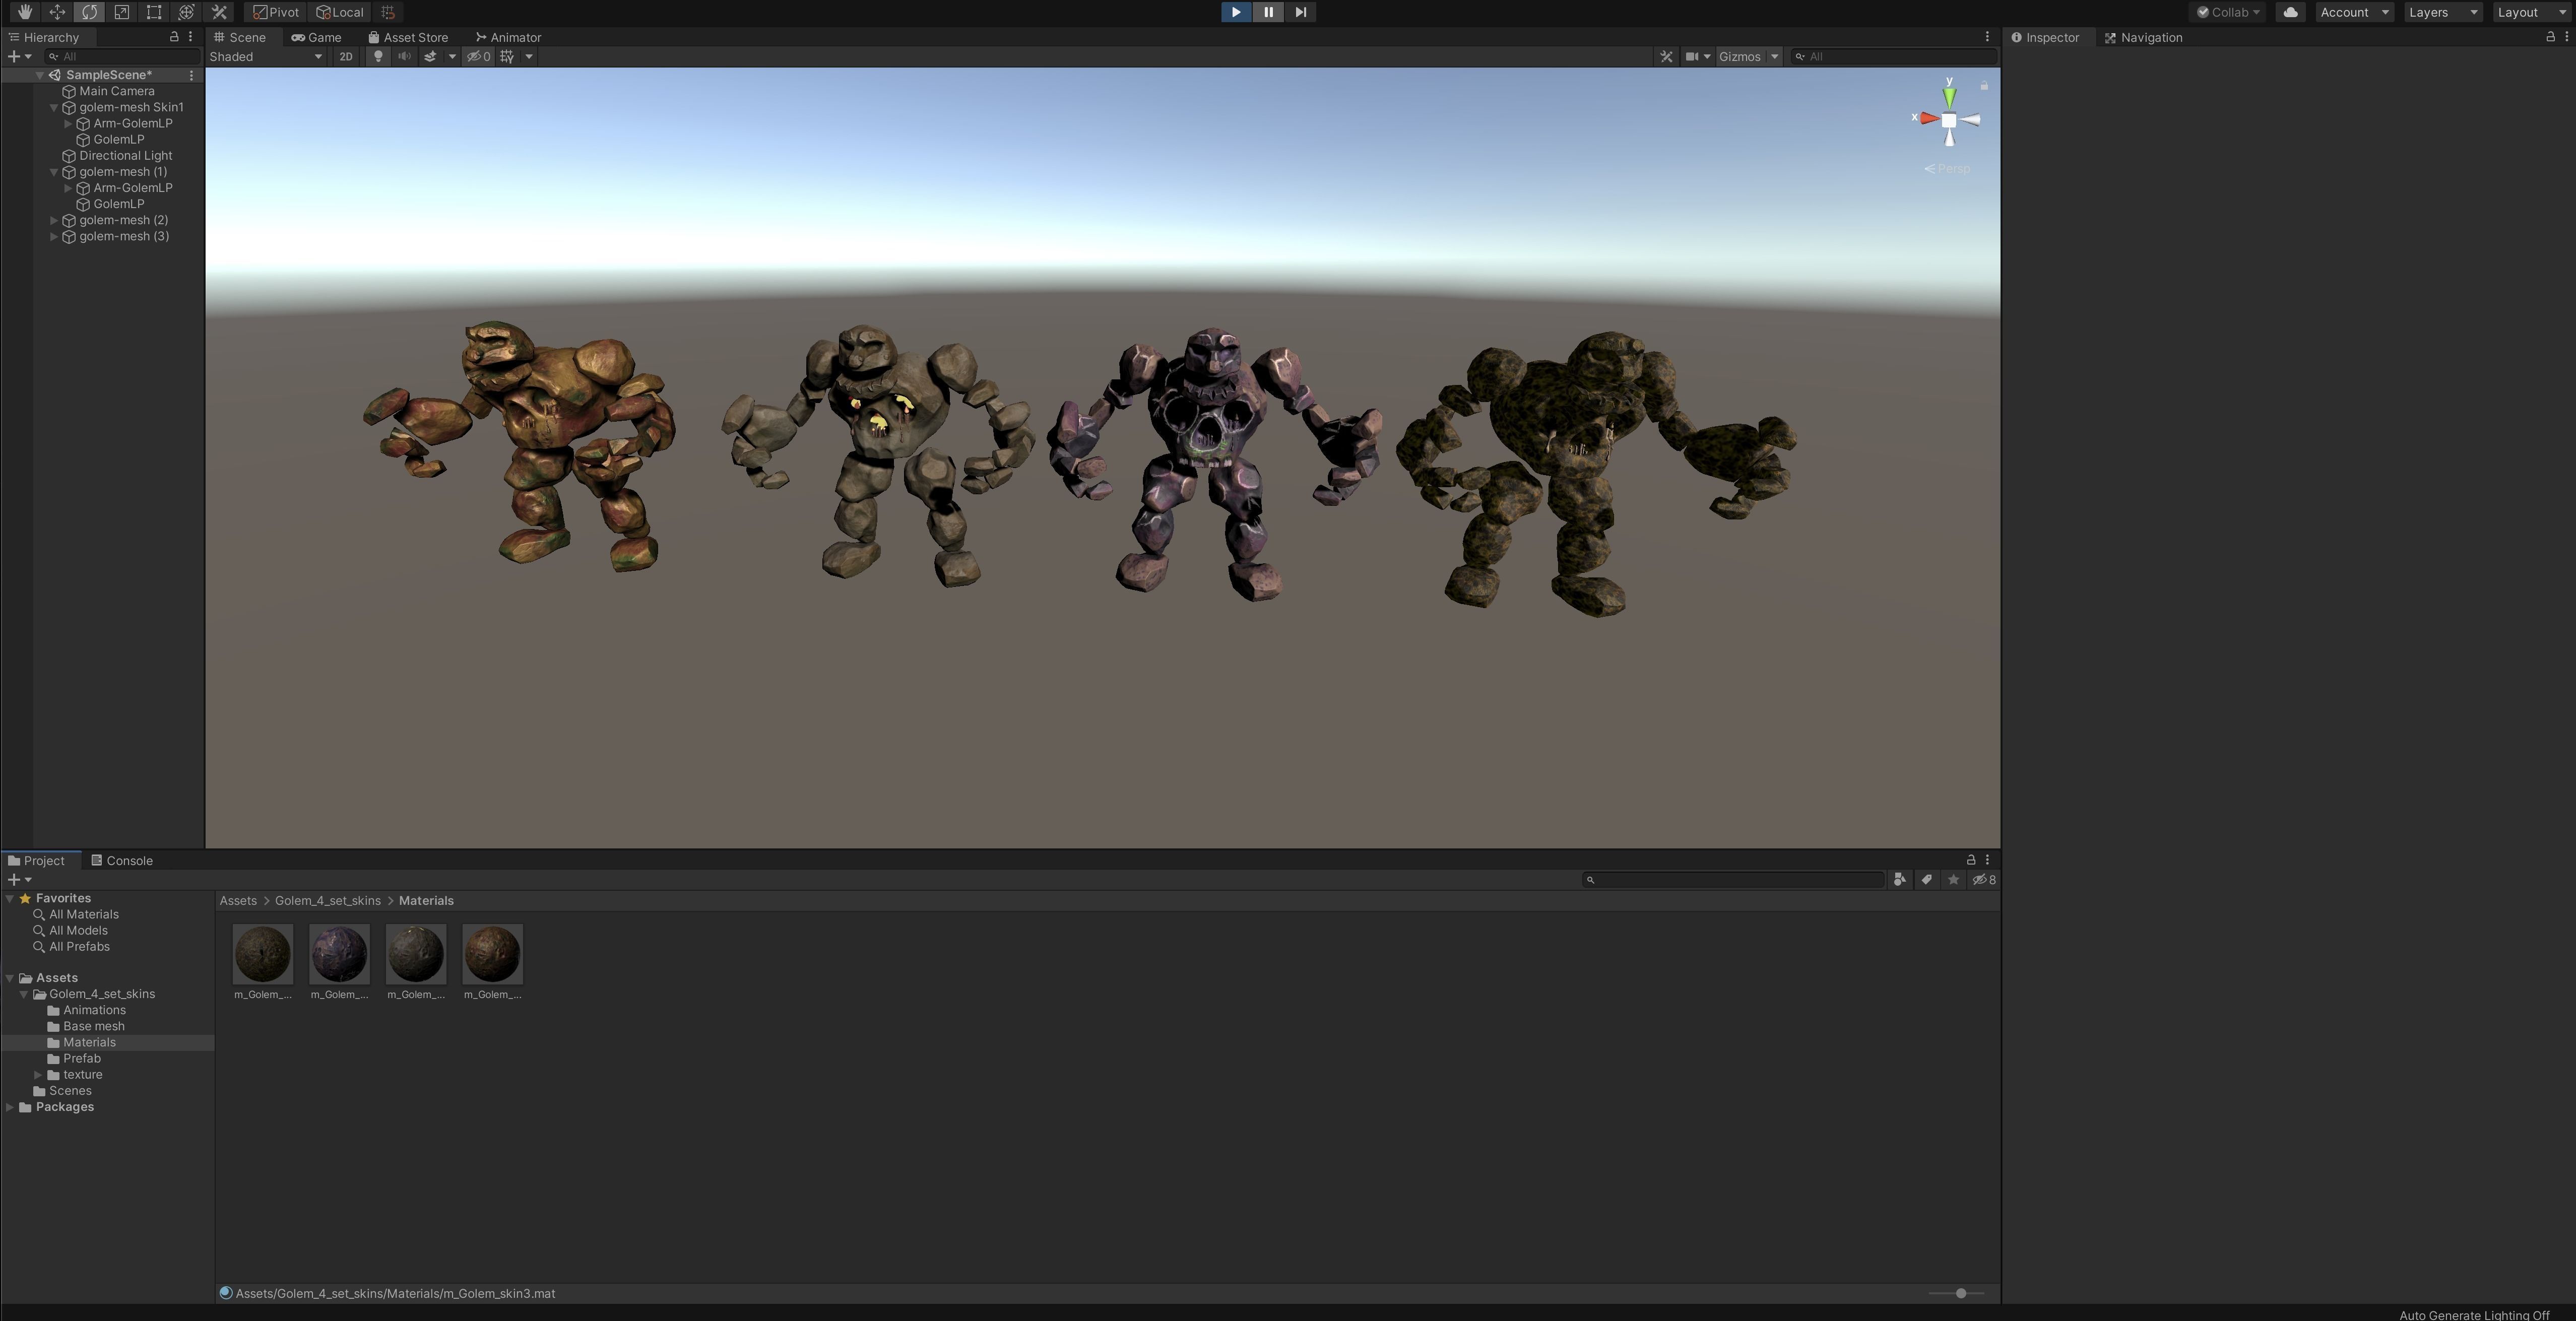2576x1321 pixels.
Task: Expand golem-mesh (2) in Hierarchy
Action: [54, 220]
